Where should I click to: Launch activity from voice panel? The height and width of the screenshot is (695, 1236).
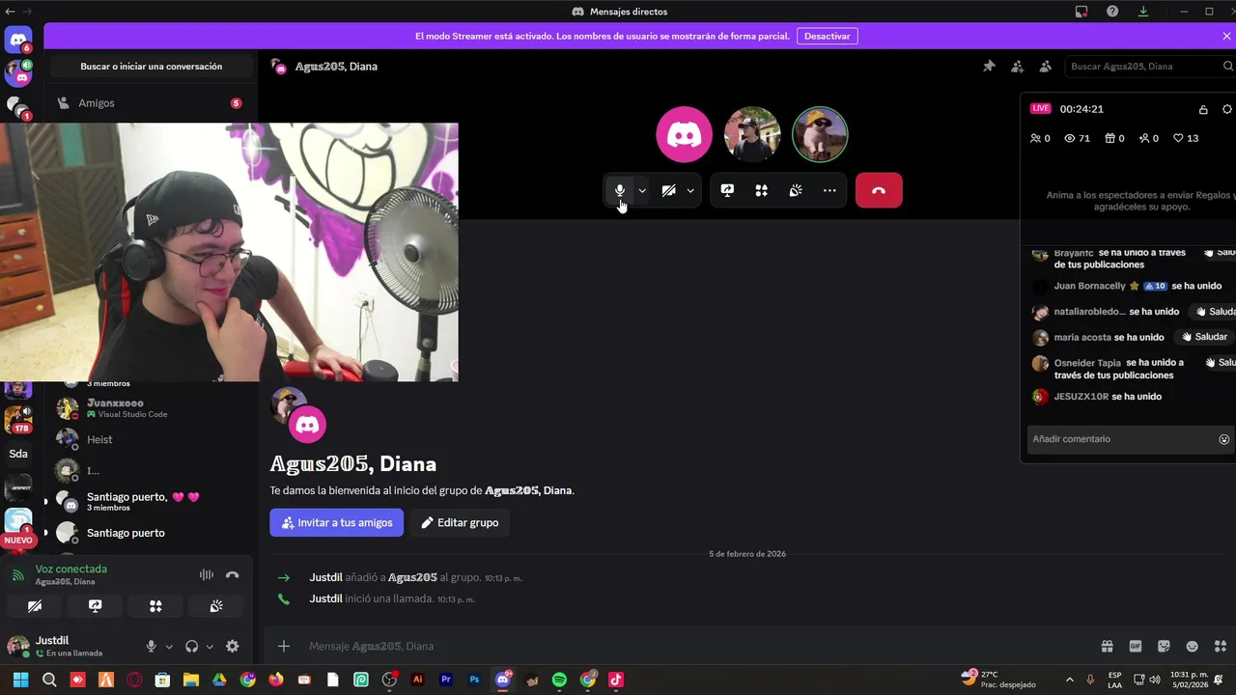155,606
